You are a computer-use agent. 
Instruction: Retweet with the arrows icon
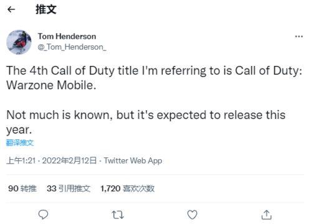click(x=118, y=215)
